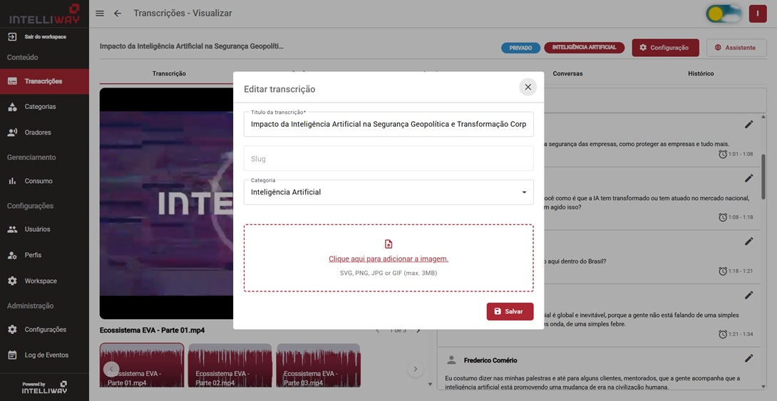Click the back arrow icon
Image resolution: width=777 pixels, height=401 pixels.
coord(118,14)
